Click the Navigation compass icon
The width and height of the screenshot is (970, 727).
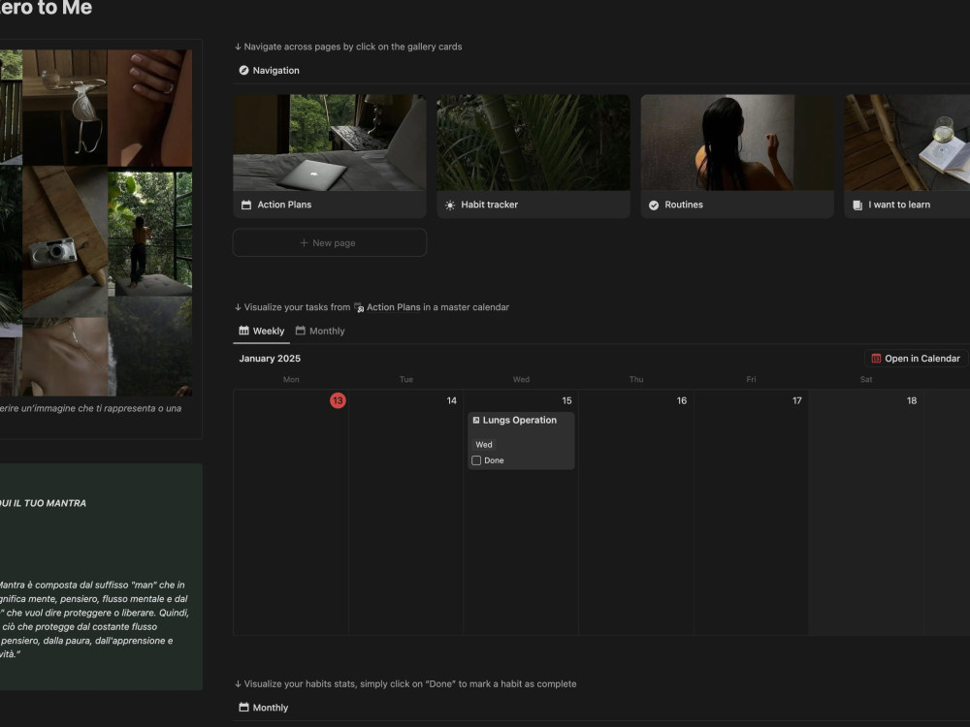point(243,71)
